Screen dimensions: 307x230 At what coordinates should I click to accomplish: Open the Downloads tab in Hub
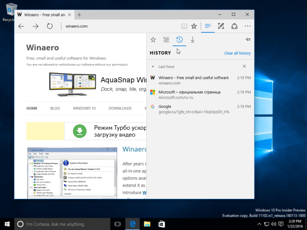tap(193, 40)
